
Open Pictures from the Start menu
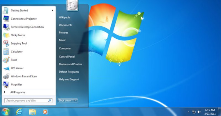point(64,32)
